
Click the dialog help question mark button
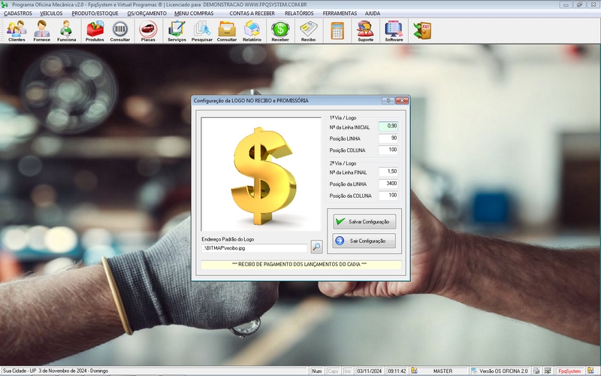pyautogui.click(x=388, y=100)
